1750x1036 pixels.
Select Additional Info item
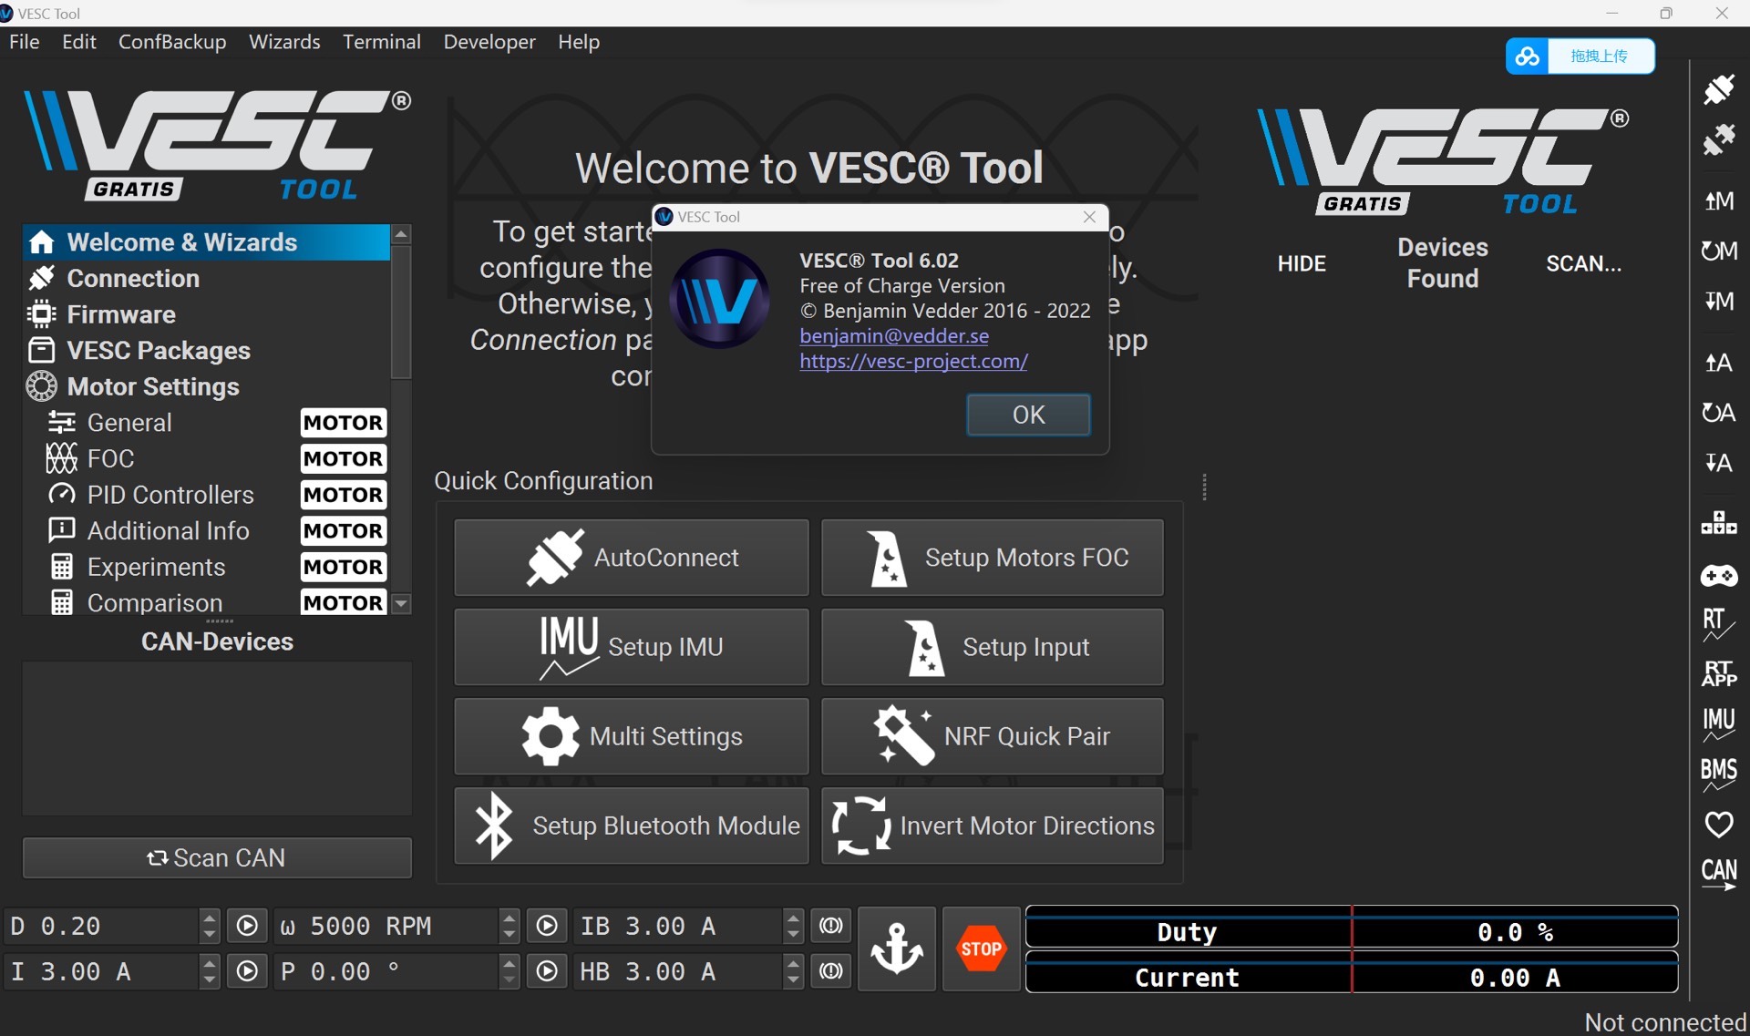pos(207,531)
